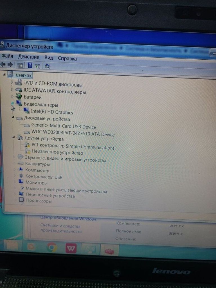This screenshot has height=288, width=216.
Task: Open the Действие menu
Action: coord(29,57)
